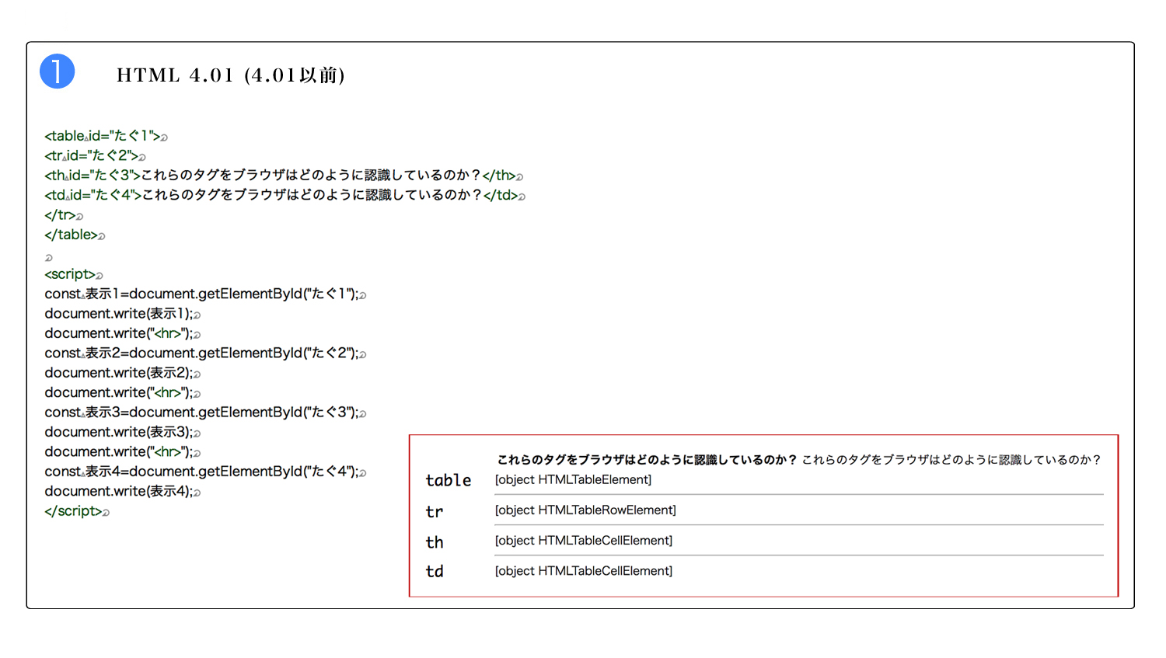
Task: Click the "th" label in output panel
Action: coord(435,541)
